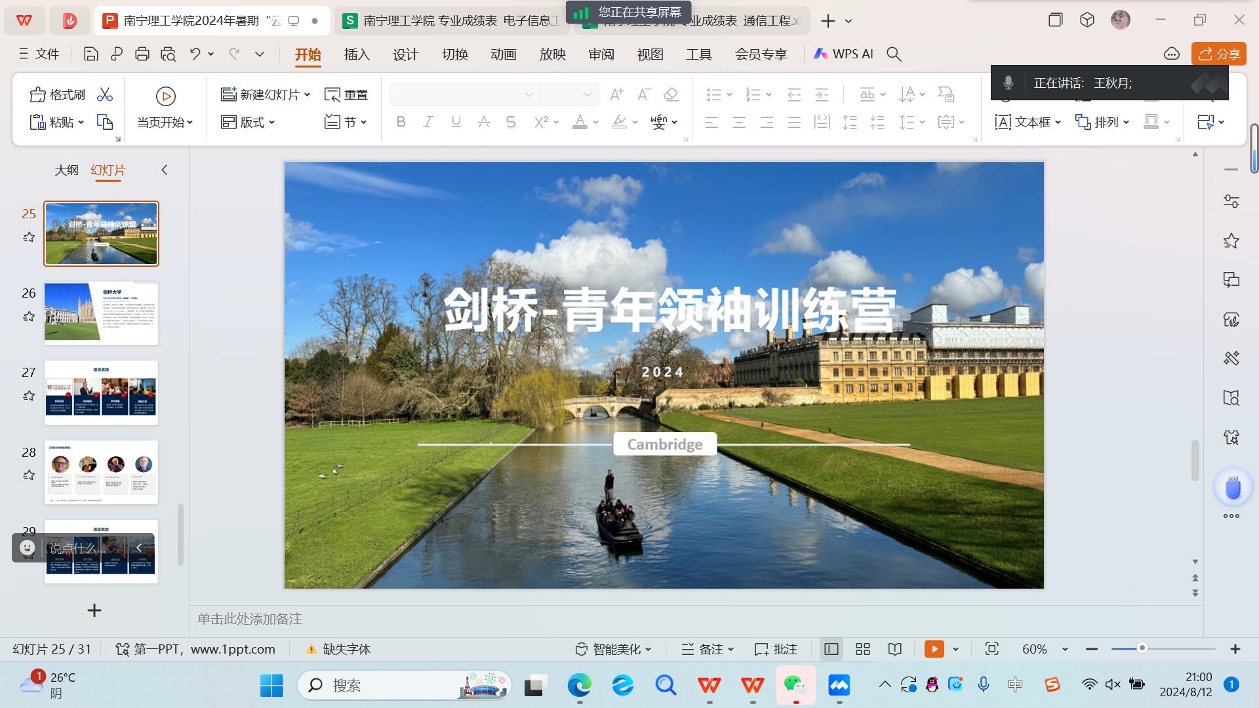Click the Decrease Font Size icon

[x=644, y=95]
